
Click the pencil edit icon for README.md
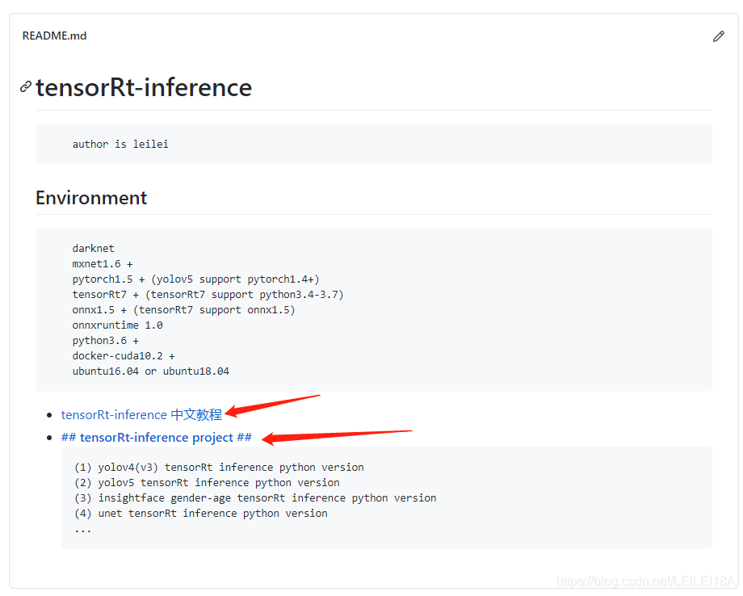pos(718,36)
